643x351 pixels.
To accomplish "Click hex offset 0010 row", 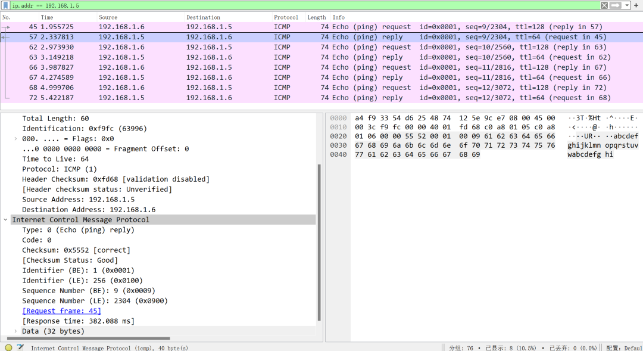I will [455, 128].
